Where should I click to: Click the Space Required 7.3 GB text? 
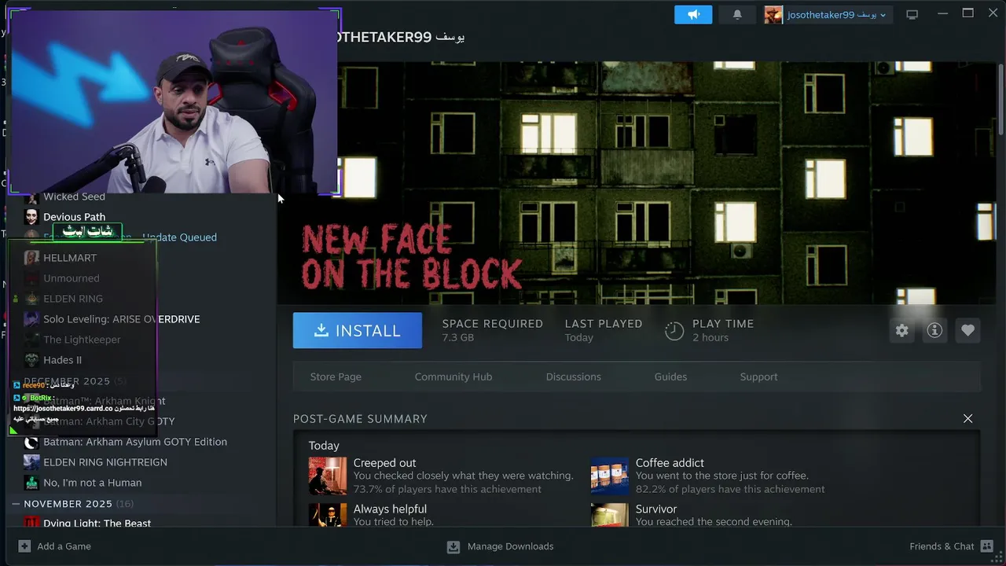pyautogui.click(x=492, y=330)
